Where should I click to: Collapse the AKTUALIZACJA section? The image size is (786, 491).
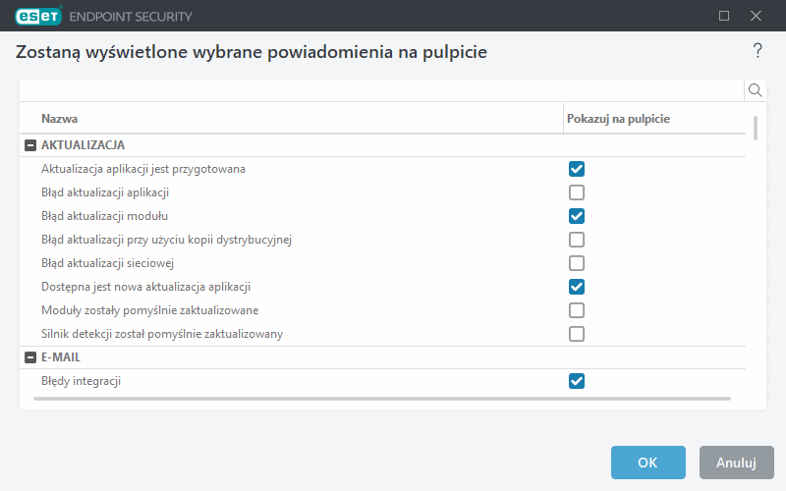29,145
